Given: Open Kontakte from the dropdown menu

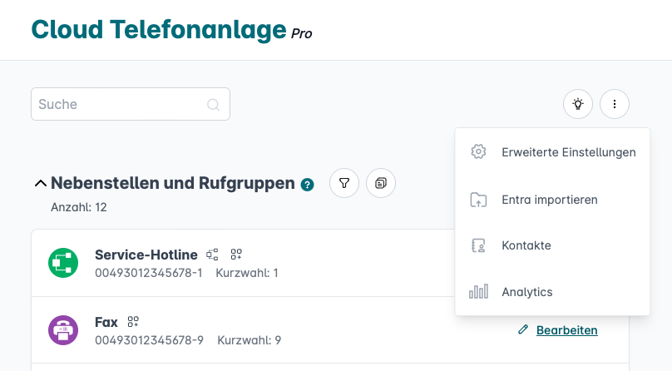Looking at the screenshot, I should click(526, 245).
